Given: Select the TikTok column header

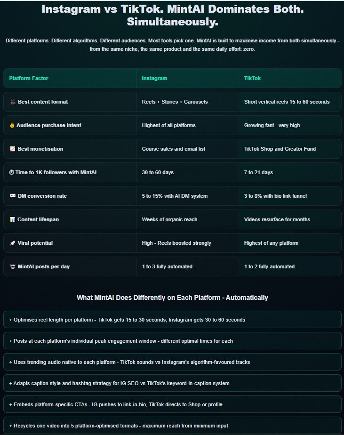Looking at the screenshot, I should coord(252,78).
